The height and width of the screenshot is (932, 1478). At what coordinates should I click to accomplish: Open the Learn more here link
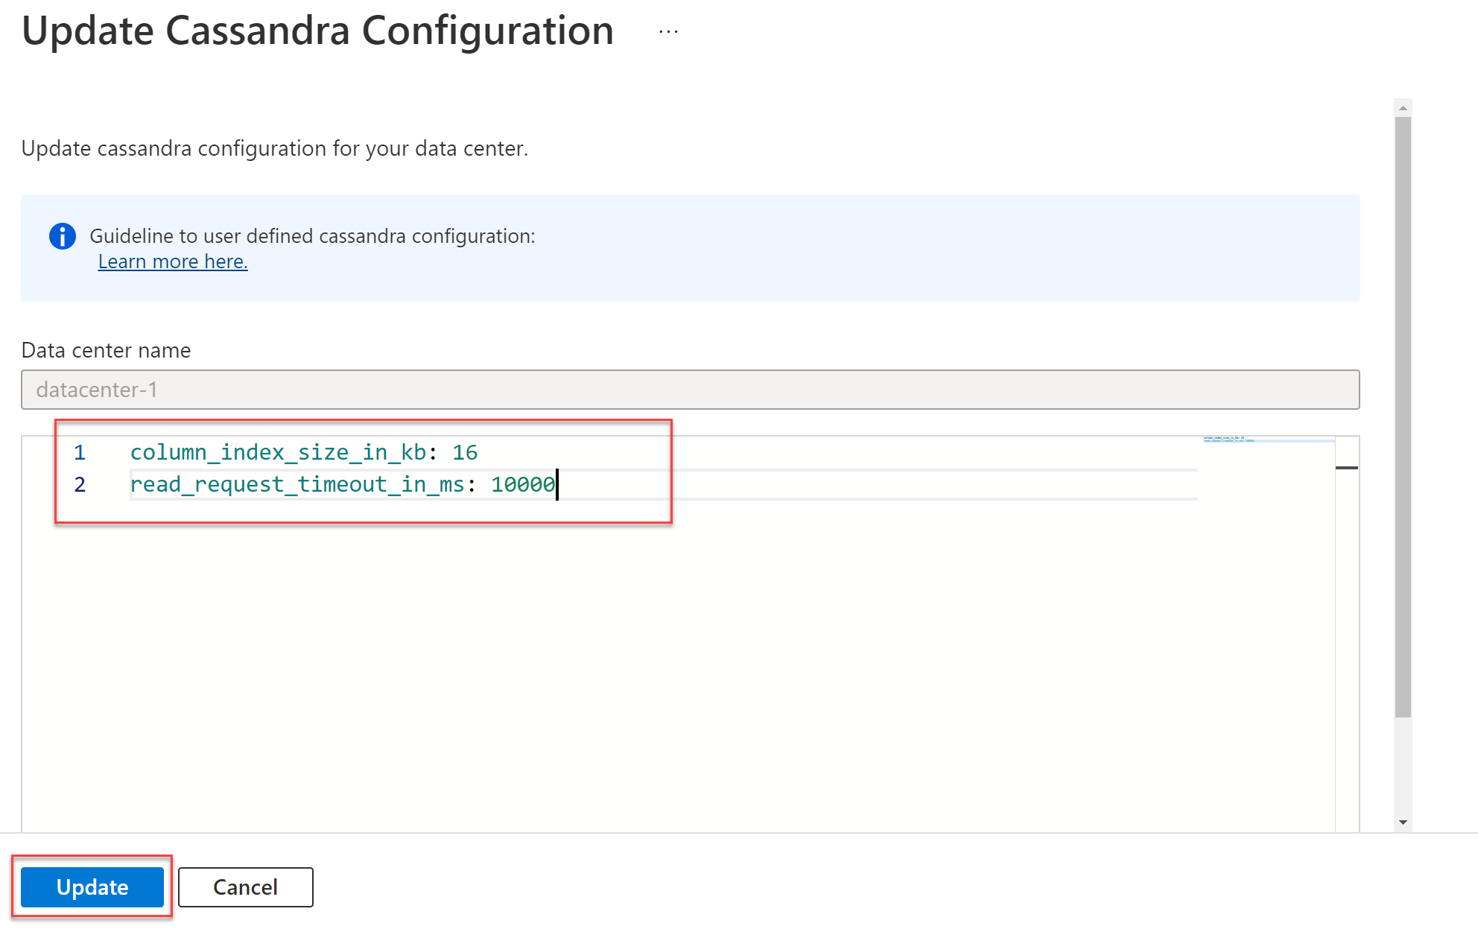(173, 261)
